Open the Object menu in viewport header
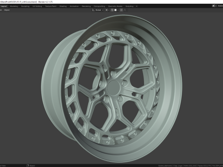Viewport: 223px width, 167px height. pos(7,10)
